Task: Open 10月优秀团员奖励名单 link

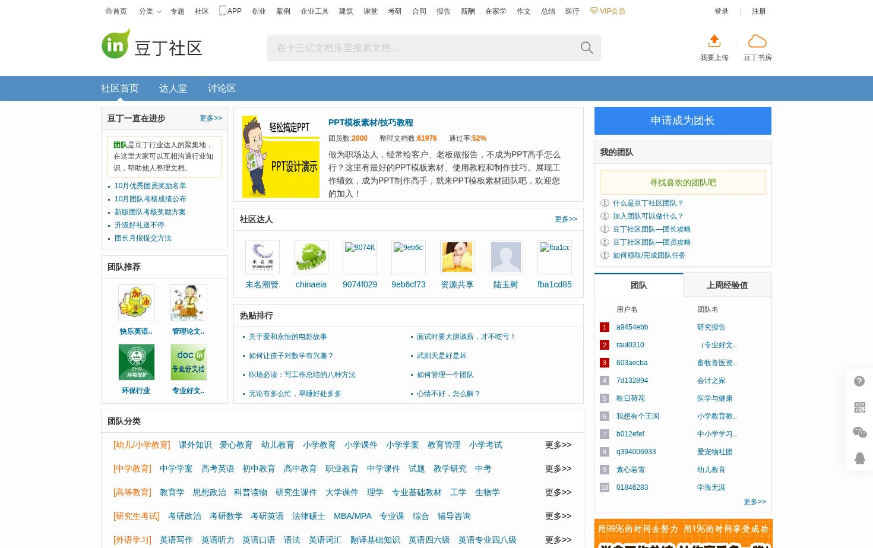Action: [x=150, y=186]
